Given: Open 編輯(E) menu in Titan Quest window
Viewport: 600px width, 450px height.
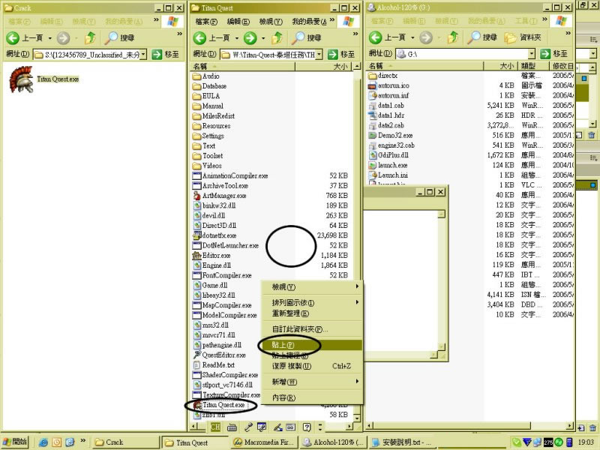Looking at the screenshot, I should pos(238,22).
